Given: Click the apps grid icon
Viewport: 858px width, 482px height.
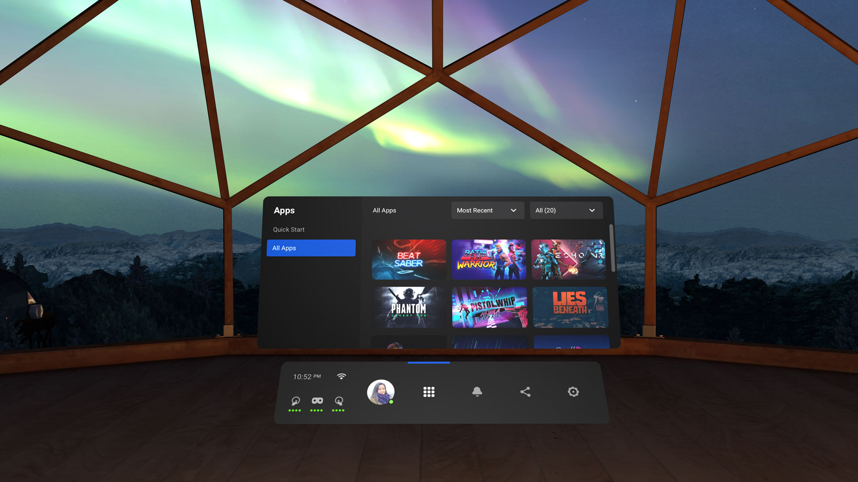Looking at the screenshot, I should click(429, 391).
